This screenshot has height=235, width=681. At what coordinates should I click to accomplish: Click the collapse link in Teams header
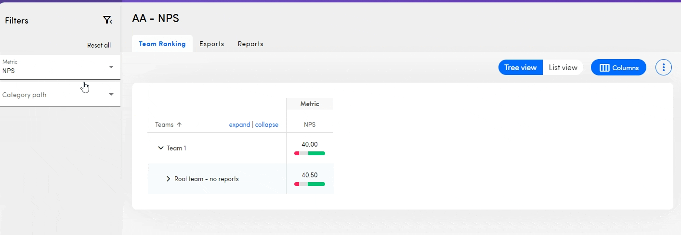(x=266, y=124)
